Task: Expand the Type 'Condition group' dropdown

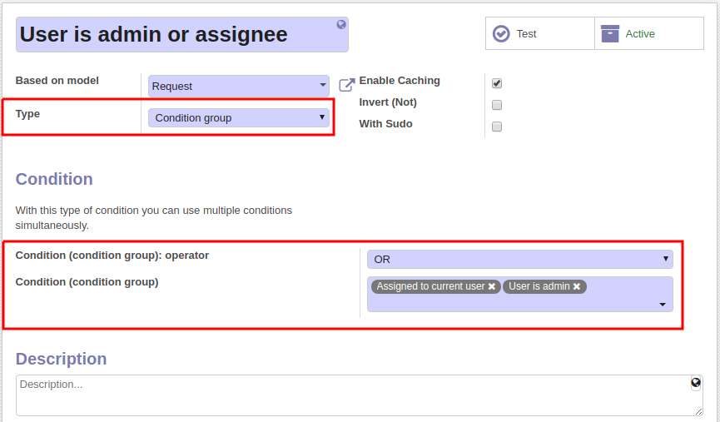Action: [238, 117]
